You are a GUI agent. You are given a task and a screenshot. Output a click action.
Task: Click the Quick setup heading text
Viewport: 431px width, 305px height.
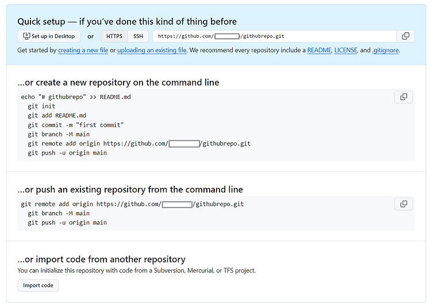click(x=127, y=21)
